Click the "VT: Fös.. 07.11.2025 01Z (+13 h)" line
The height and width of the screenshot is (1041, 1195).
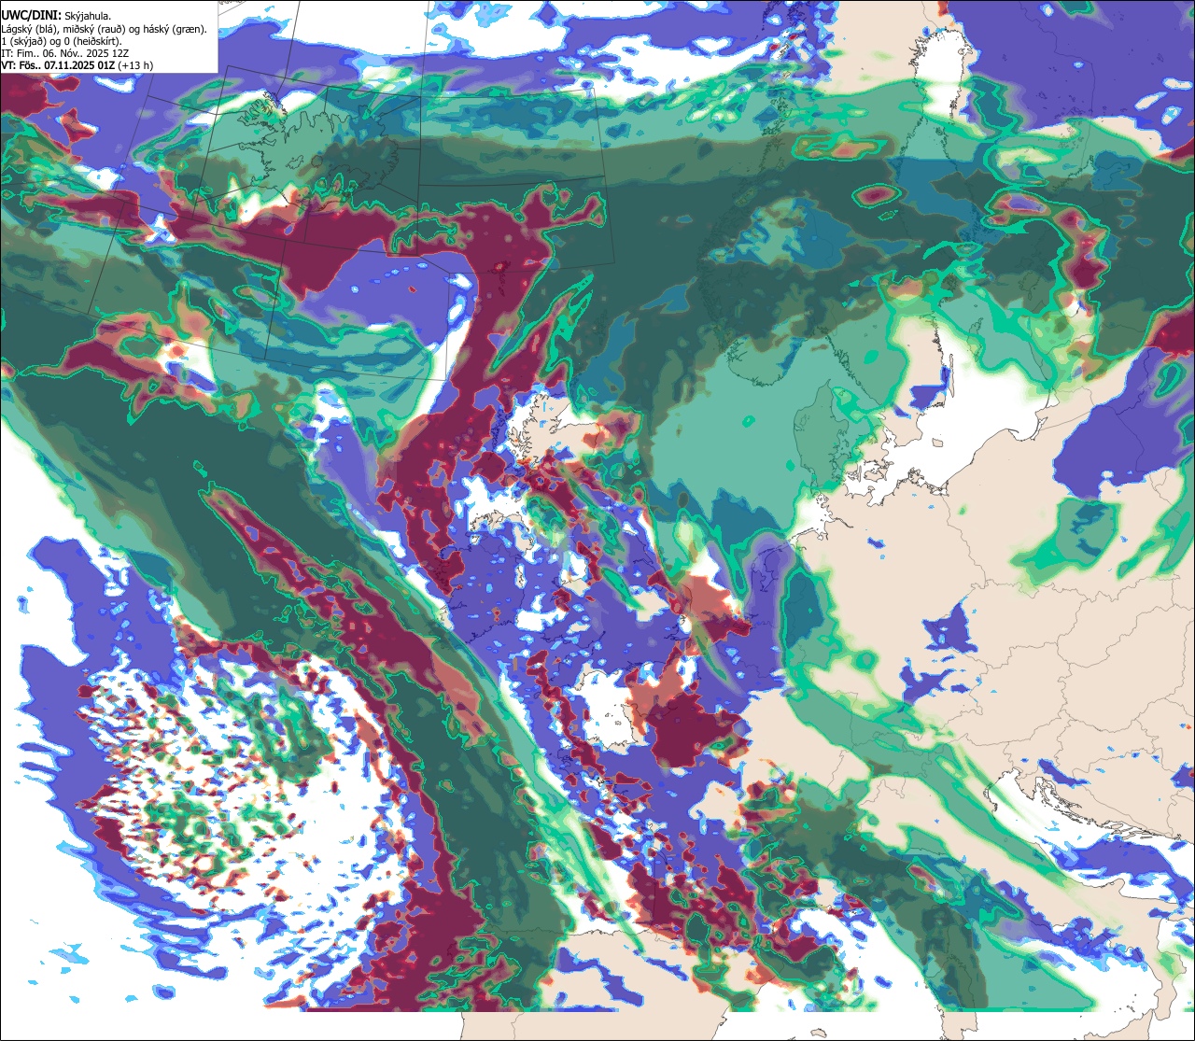click(x=77, y=65)
